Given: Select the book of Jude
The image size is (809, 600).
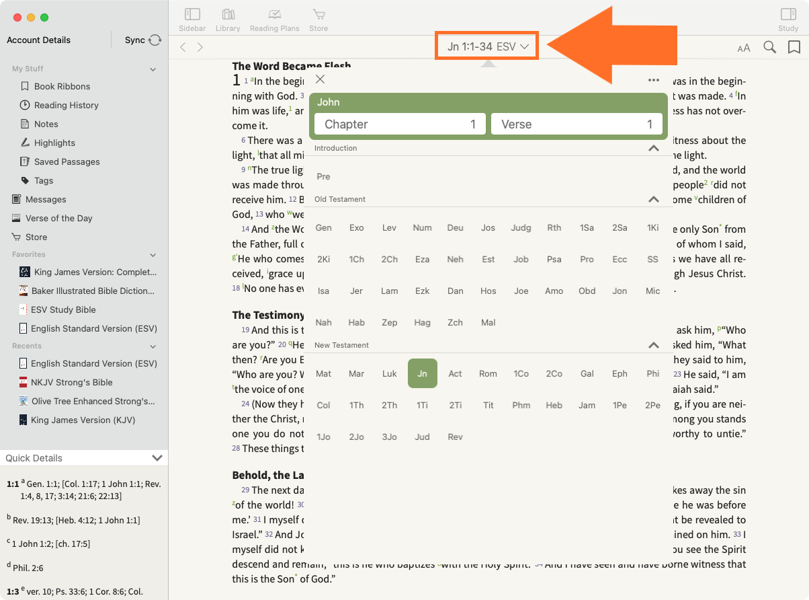Looking at the screenshot, I should [422, 437].
